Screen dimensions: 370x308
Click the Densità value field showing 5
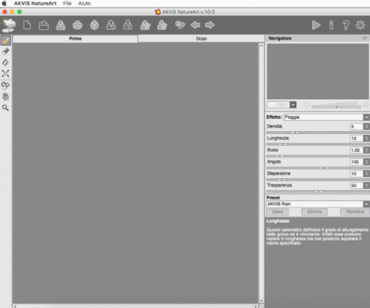[357, 126]
